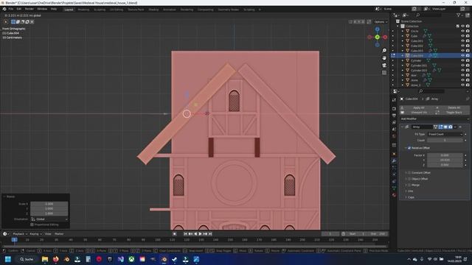
Task: Disable render for Cylinder via its camera icon
Action: (468, 60)
